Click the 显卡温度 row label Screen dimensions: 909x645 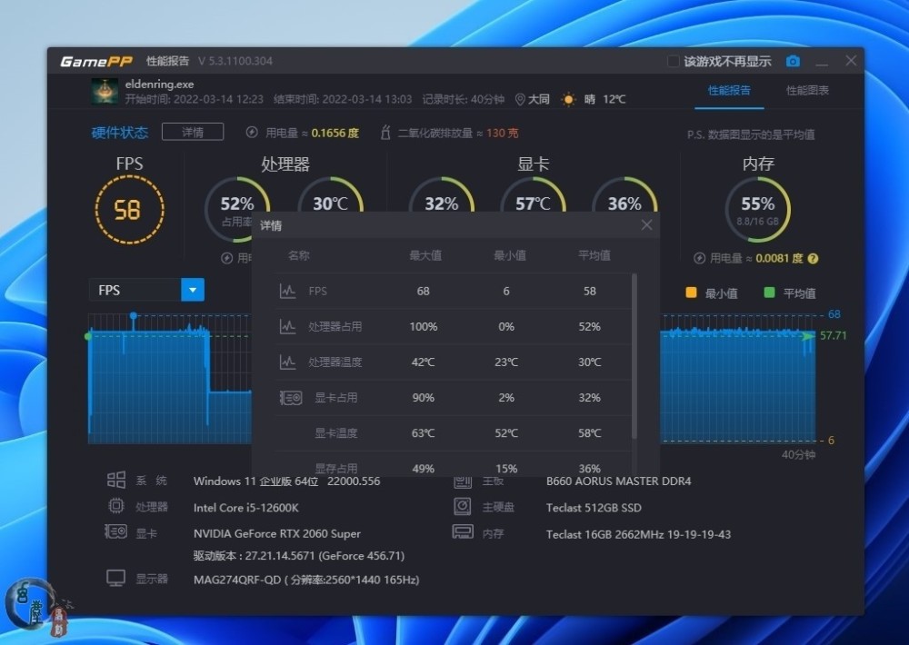point(336,433)
